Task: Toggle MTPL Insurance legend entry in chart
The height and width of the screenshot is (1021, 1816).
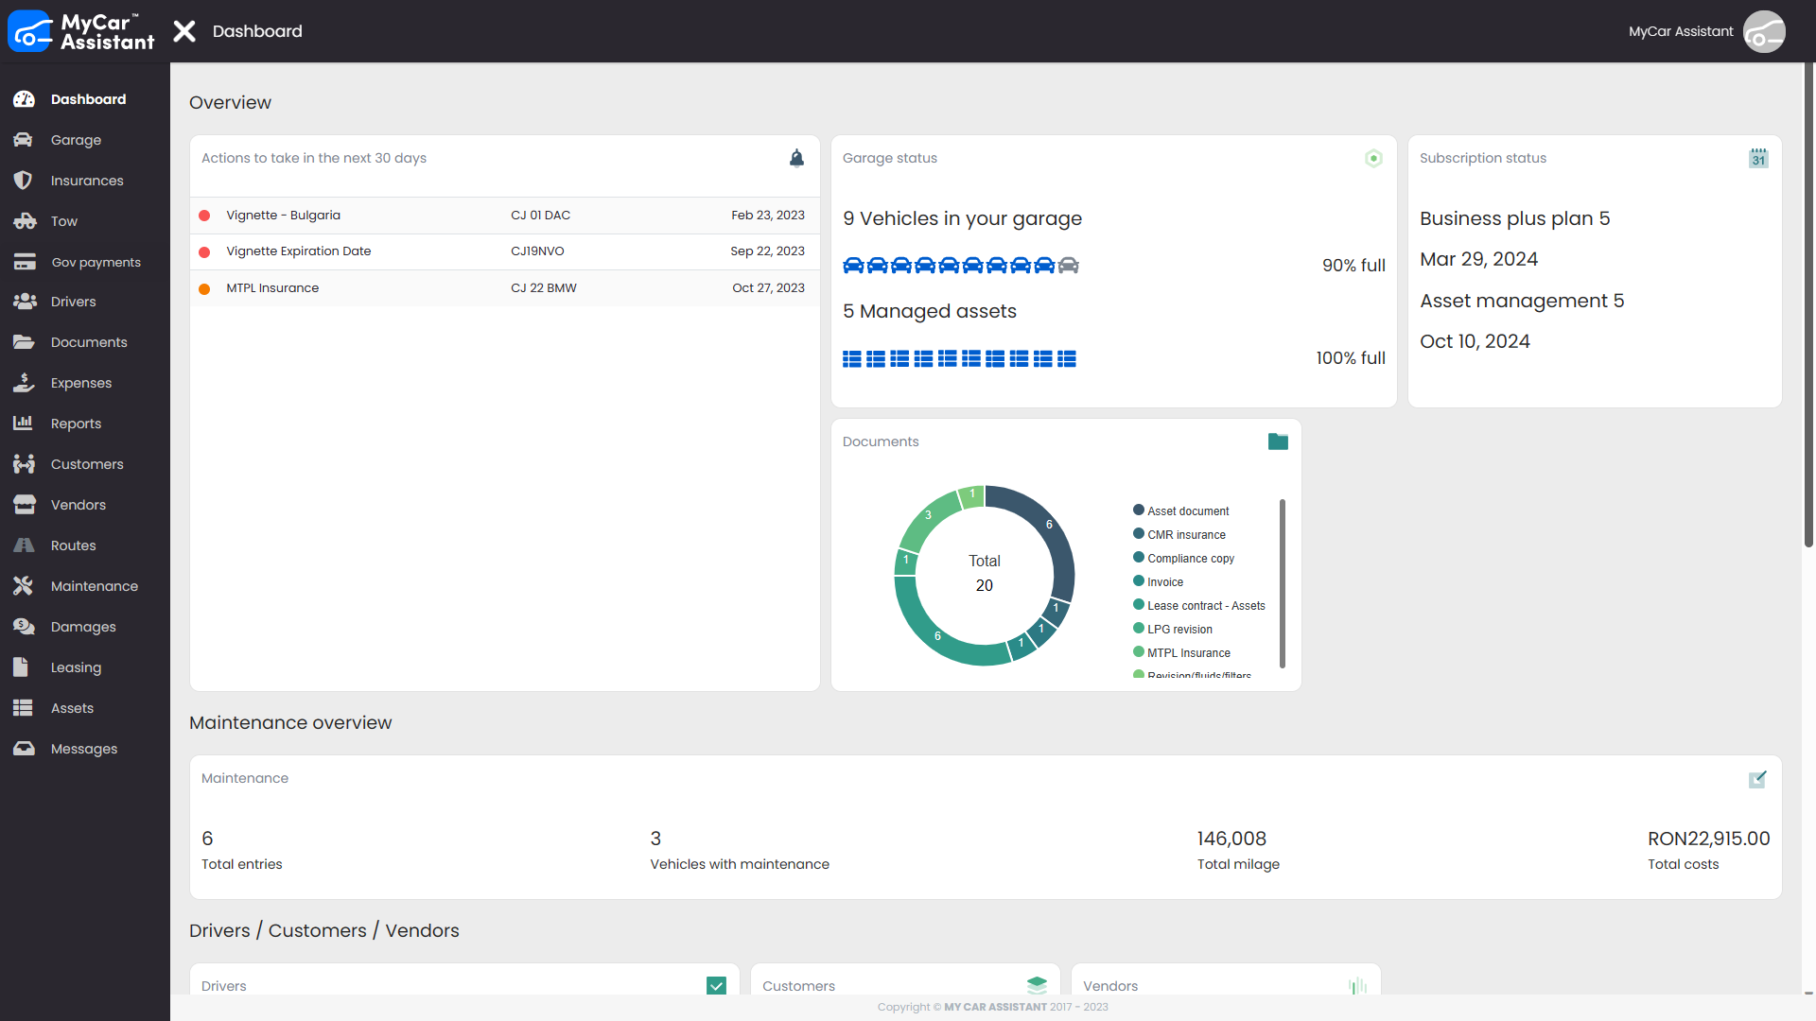Action: (x=1181, y=652)
